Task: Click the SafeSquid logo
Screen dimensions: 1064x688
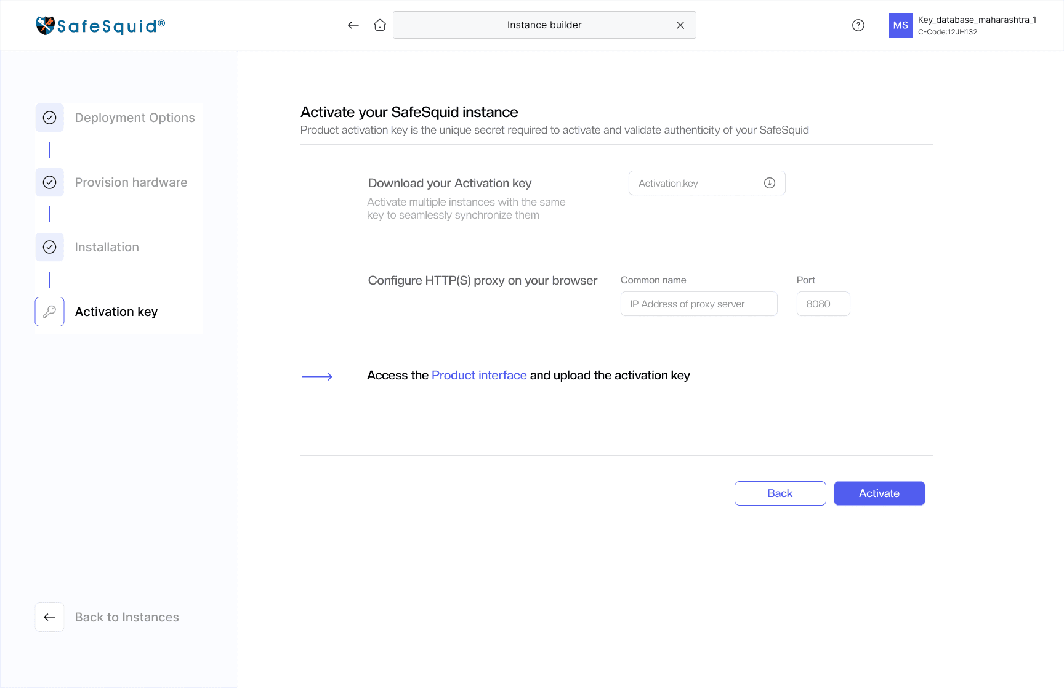Action: click(100, 25)
